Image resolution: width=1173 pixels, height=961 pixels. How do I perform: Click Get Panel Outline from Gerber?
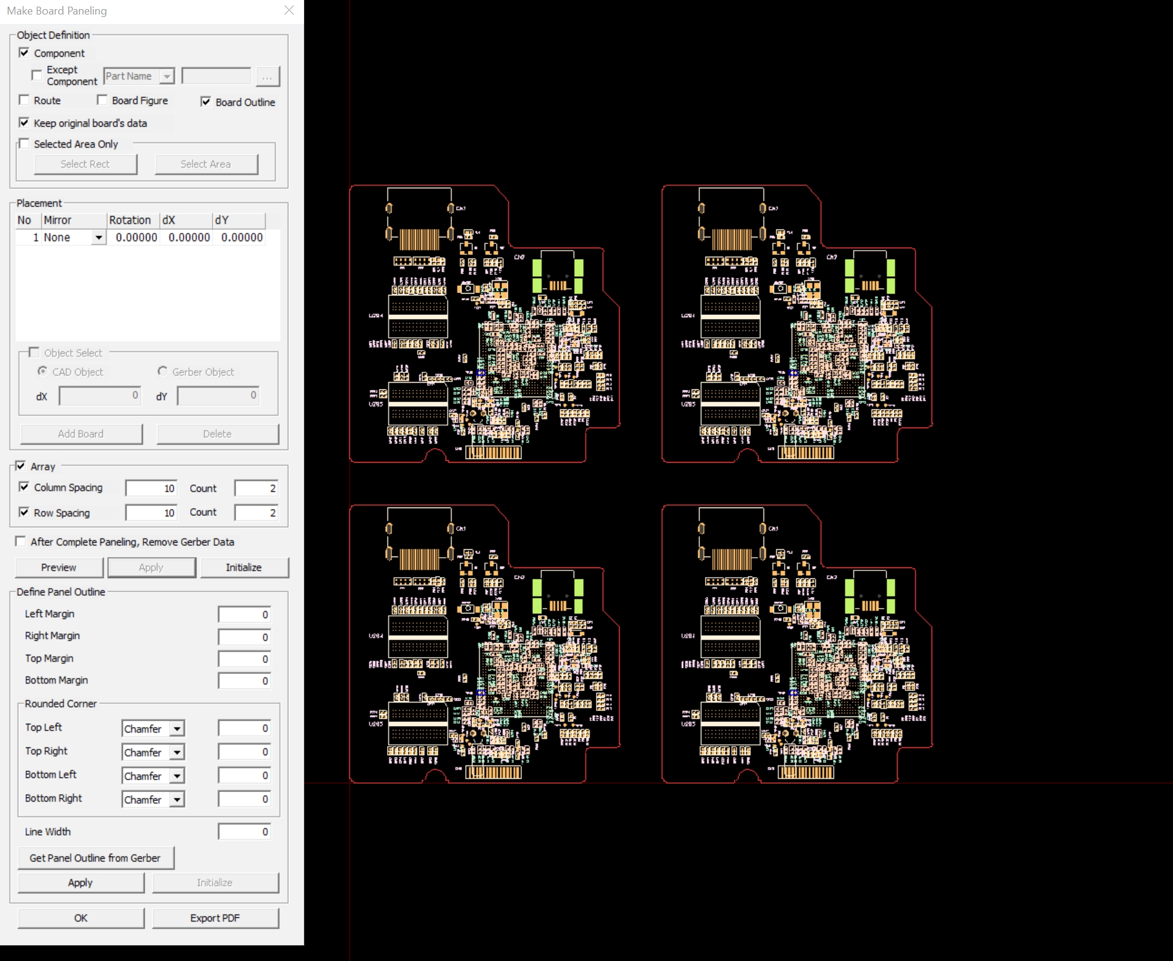(96, 858)
